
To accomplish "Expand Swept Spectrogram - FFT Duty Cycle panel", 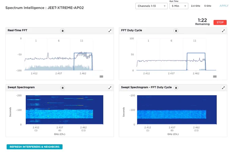I will [x=223, y=88].
